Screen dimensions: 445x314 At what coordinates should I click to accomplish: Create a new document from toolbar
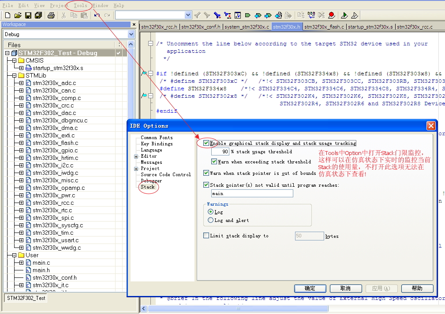pyautogui.click(x=7, y=15)
